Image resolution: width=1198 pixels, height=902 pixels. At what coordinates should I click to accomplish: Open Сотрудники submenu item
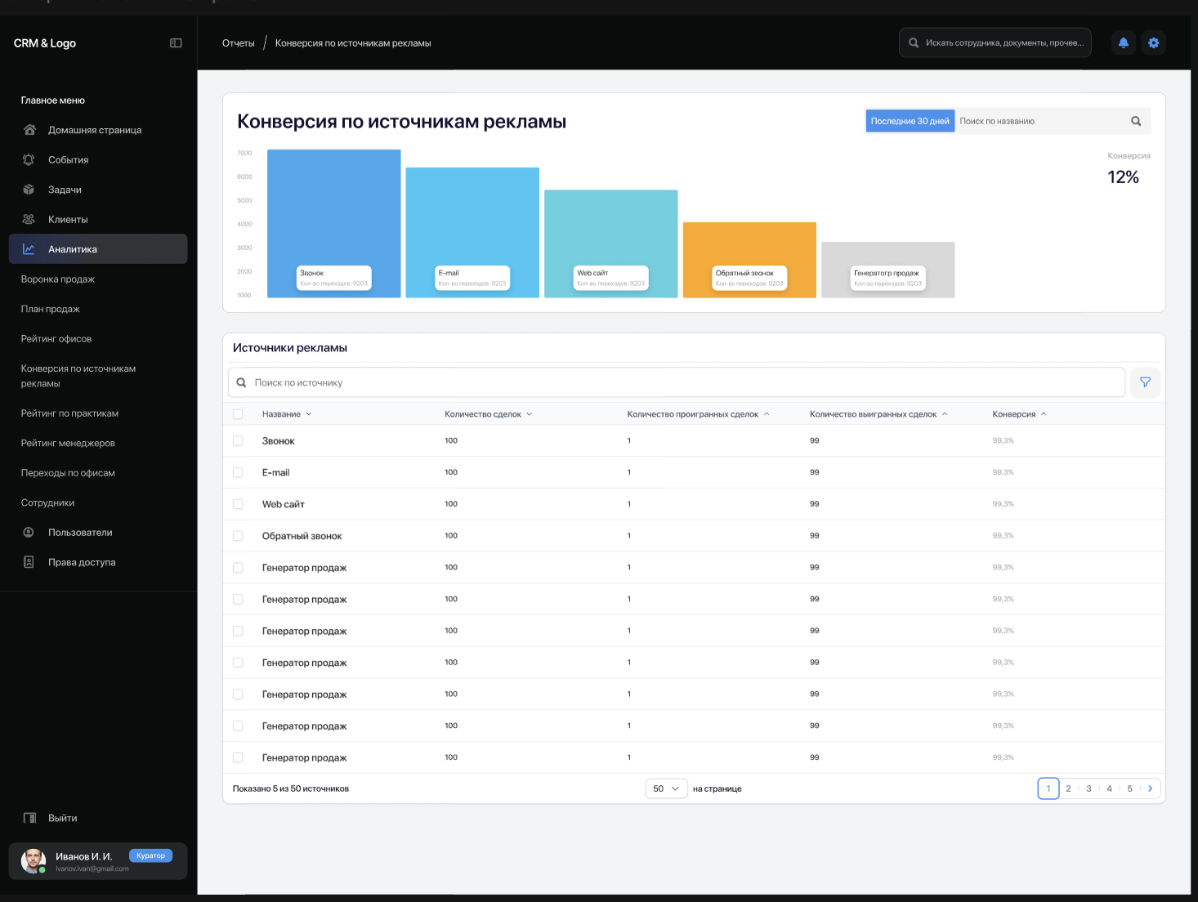click(47, 502)
